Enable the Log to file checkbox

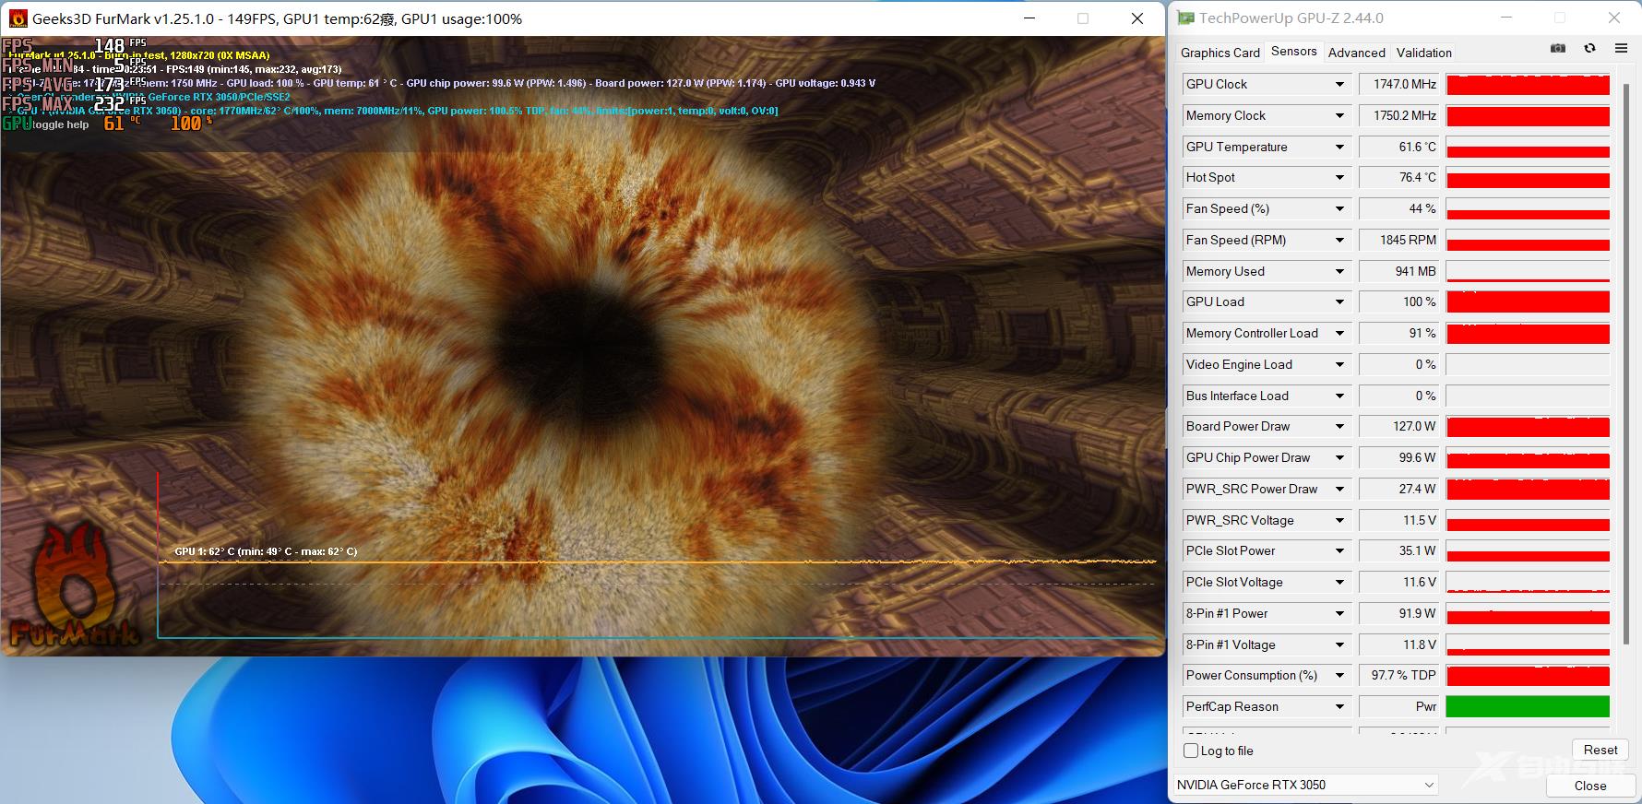(x=1191, y=751)
